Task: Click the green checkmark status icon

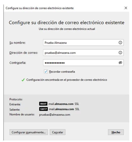Action: point(23,80)
